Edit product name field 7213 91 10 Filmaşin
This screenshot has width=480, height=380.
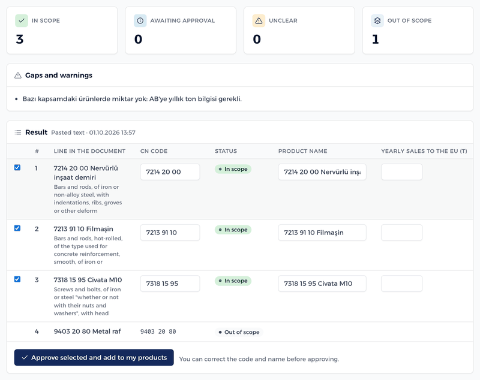coord(322,233)
